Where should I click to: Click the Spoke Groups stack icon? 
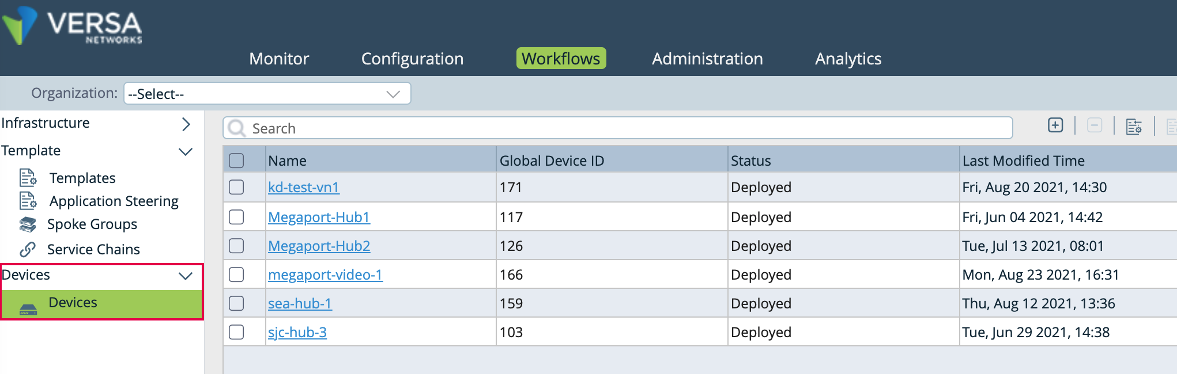click(x=28, y=224)
